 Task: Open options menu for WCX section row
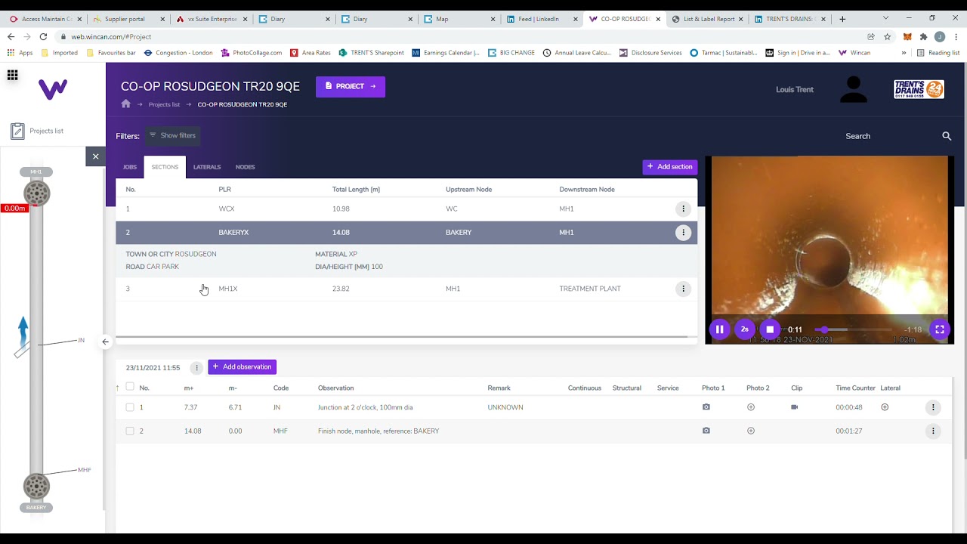pos(683,209)
